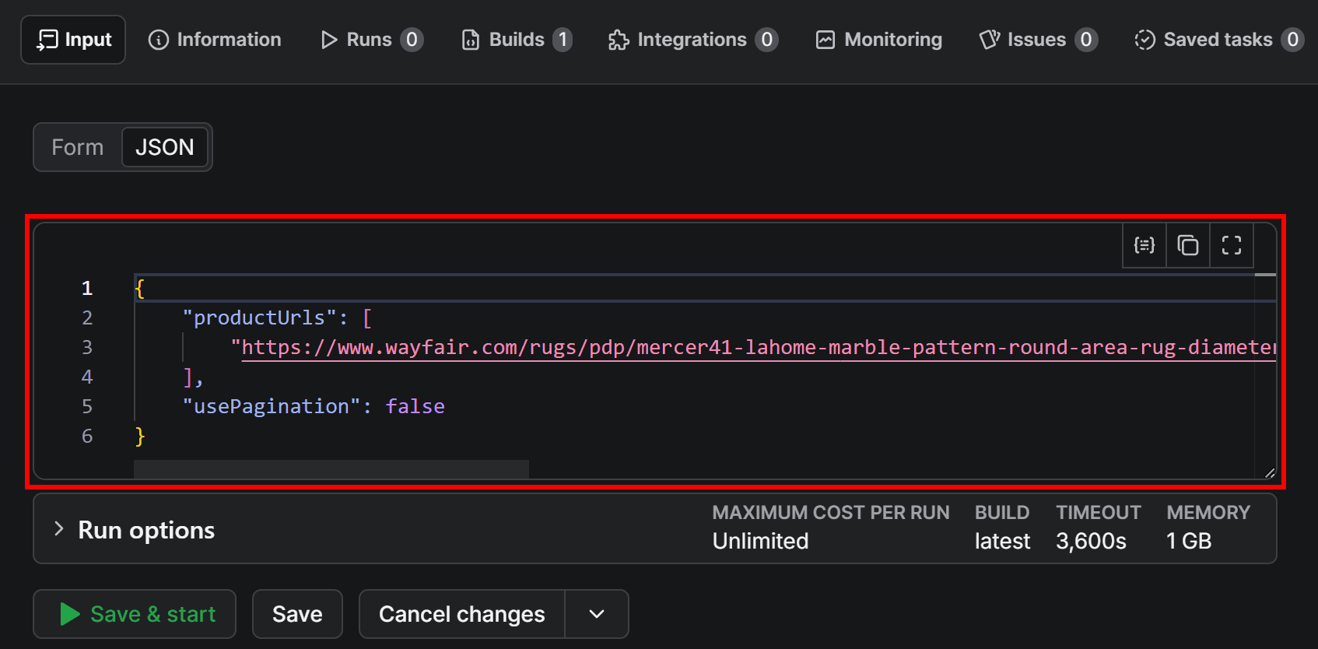Screen dimensions: 1318x649
Task: Expand the Run options section
Action: [x=655, y=528]
